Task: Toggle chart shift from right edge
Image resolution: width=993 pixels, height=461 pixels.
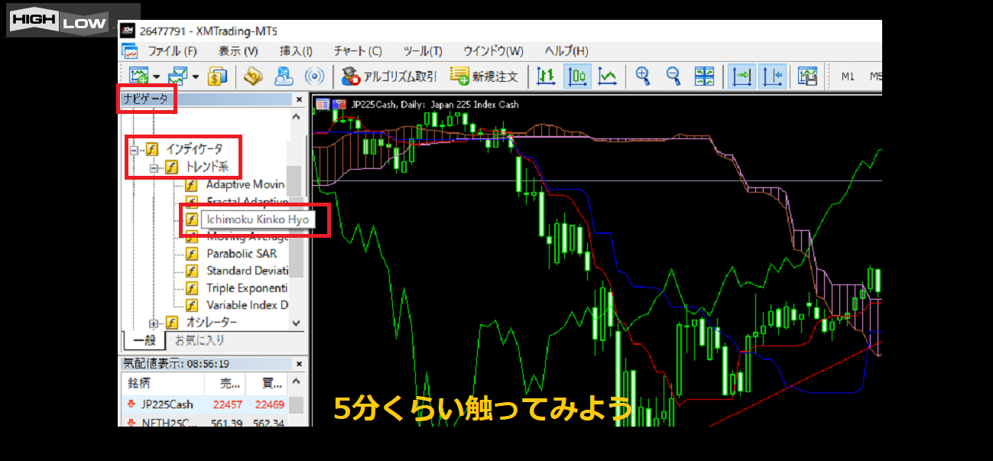Action: (773, 76)
